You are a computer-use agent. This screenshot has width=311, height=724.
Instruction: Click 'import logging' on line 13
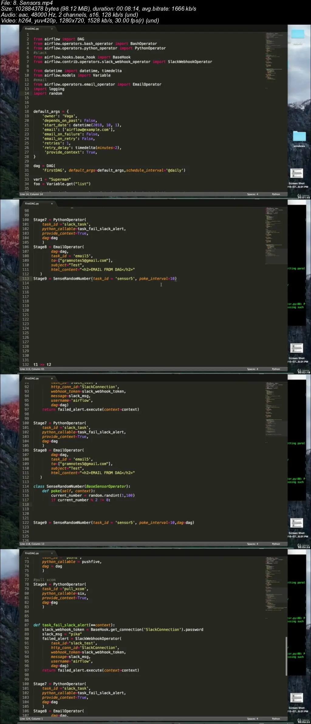click(x=49, y=89)
